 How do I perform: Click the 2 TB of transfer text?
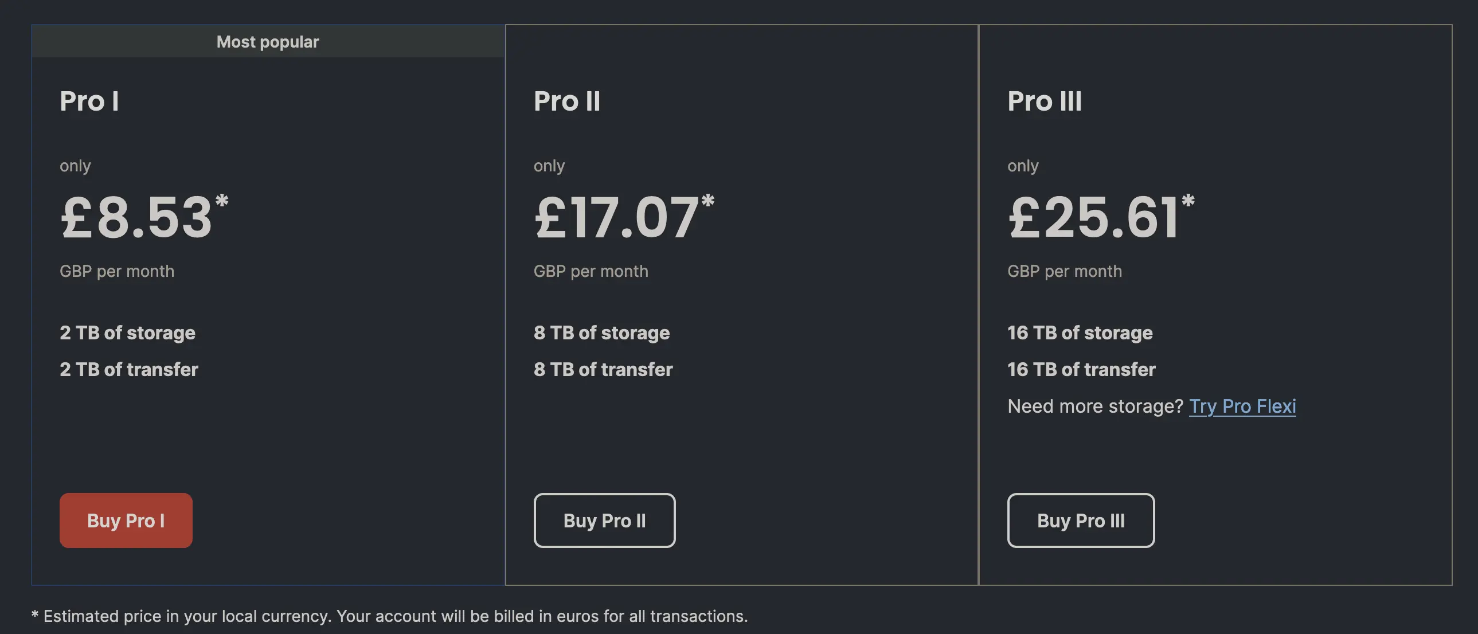point(128,369)
